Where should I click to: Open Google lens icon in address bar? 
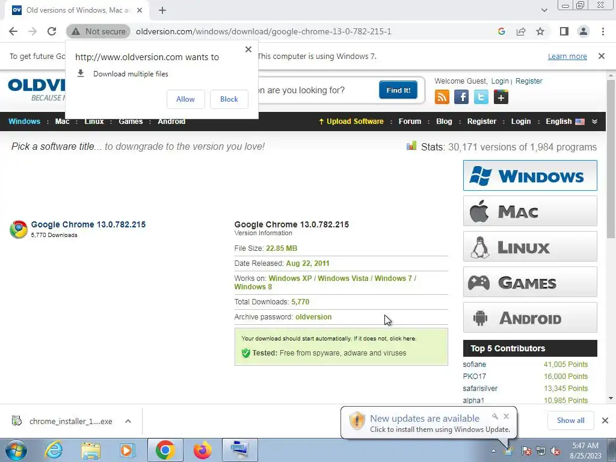coord(501,31)
